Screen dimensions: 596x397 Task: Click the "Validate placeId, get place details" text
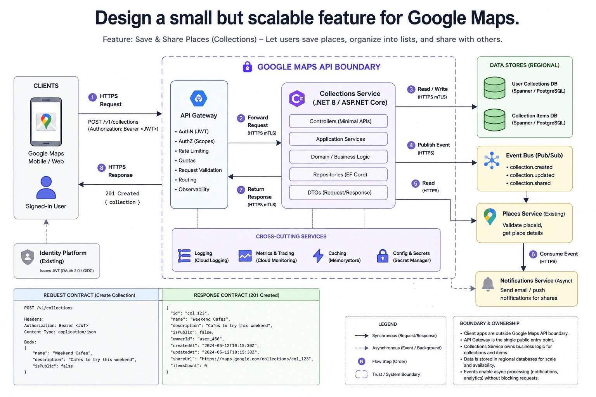pyautogui.click(x=523, y=229)
